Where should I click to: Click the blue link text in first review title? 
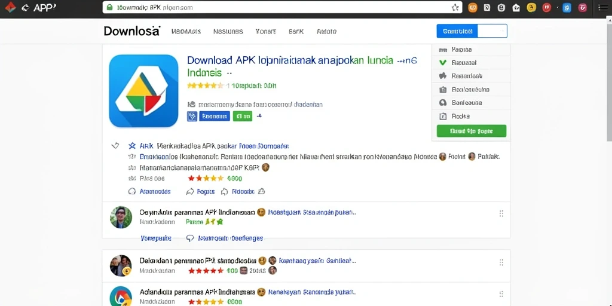312,213
